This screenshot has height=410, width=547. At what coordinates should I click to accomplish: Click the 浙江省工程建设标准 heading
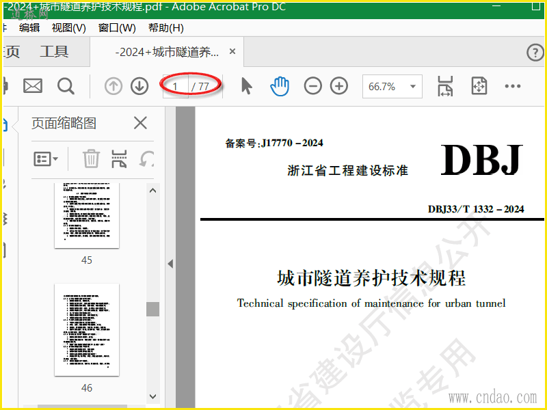click(348, 170)
